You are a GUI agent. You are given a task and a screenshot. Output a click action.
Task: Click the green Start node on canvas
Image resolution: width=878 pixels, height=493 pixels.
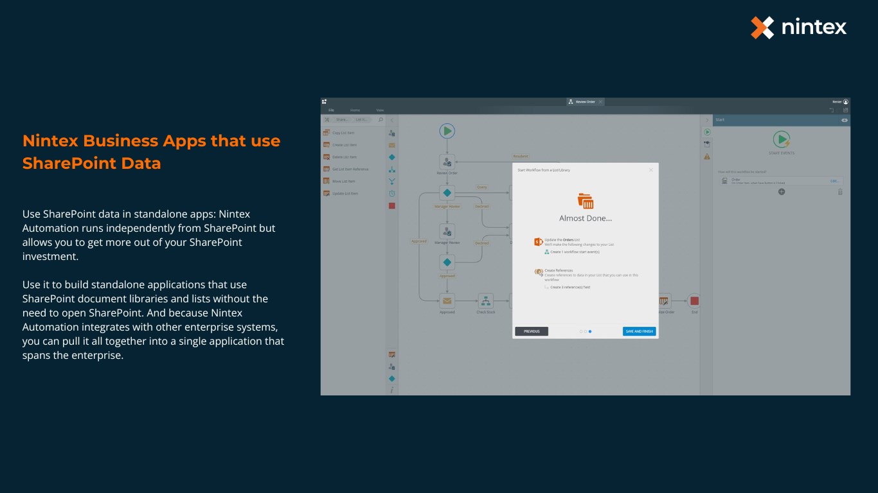point(447,131)
